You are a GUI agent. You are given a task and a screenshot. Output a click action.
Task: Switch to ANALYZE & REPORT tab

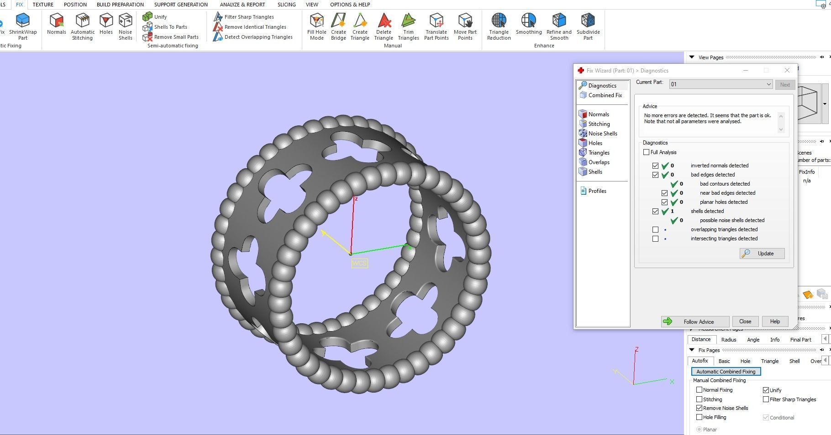[x=242, y=5]
